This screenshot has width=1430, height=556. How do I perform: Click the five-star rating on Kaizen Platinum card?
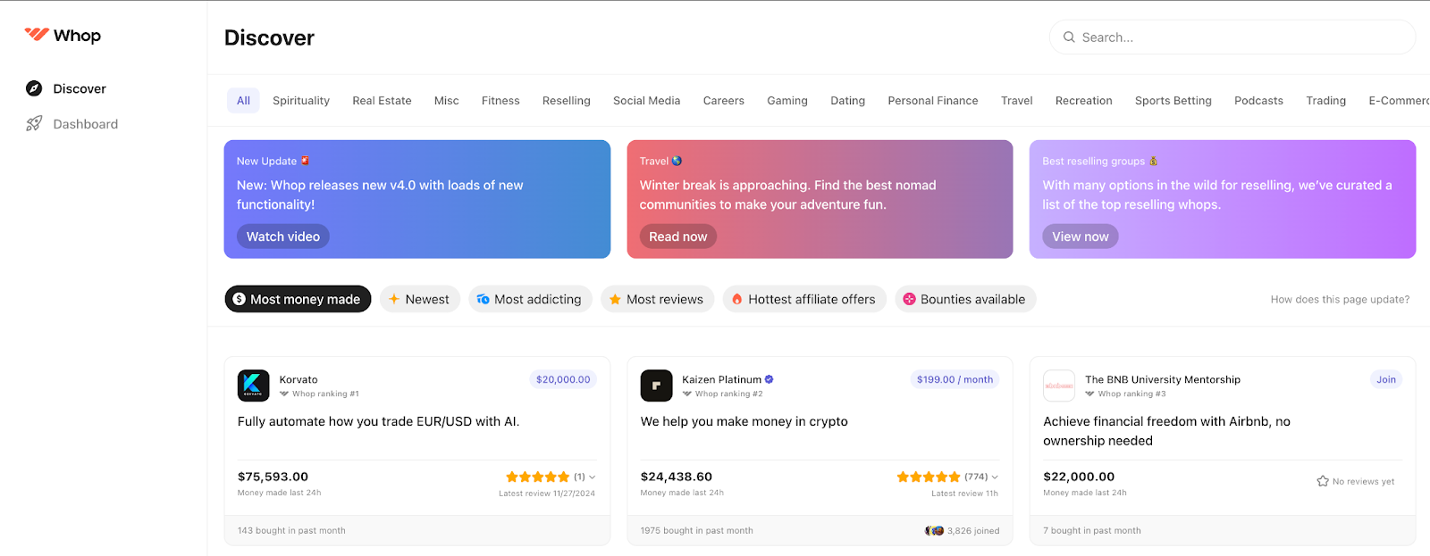tap(929, 477)
